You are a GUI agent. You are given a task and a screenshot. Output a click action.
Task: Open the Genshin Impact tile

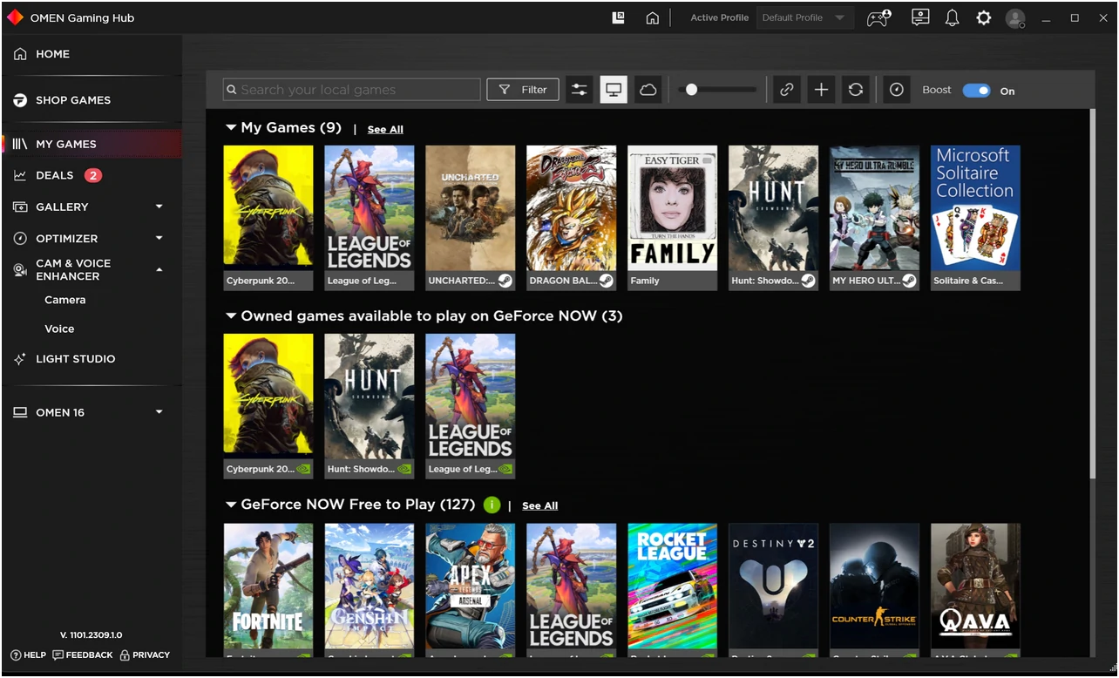pyautogui.click(x=370, y=590)
